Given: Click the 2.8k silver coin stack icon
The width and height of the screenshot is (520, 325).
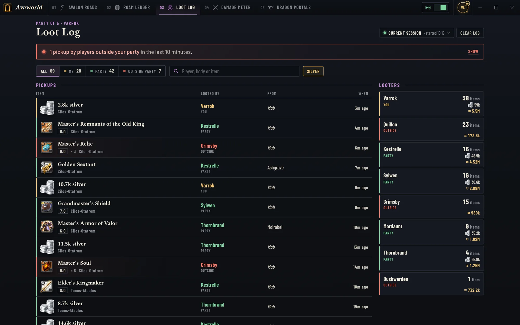Looking at the screenshot, I should pyautogui.click(x=47, y=108).
